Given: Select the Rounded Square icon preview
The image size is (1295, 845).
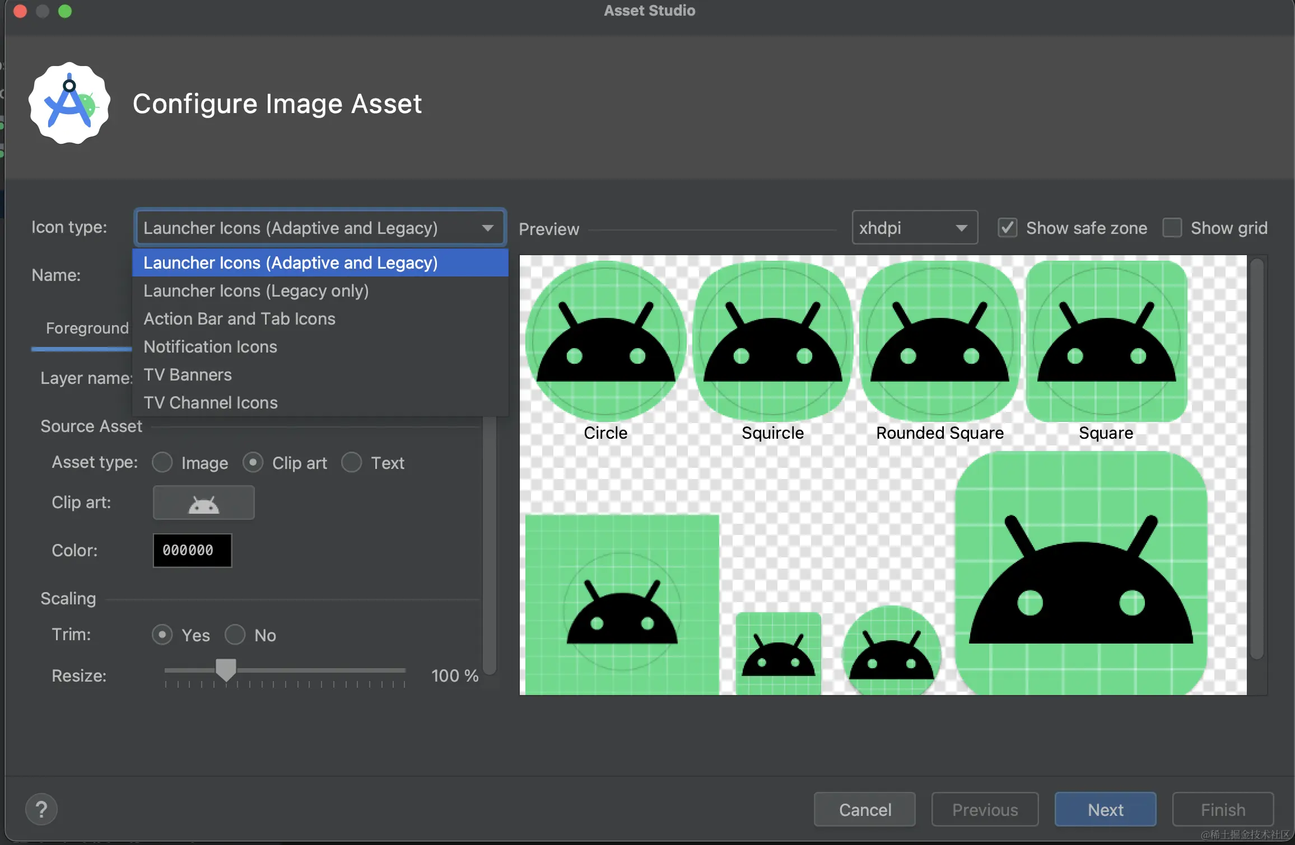Looking at the screenshot, I should pos(939,341).
